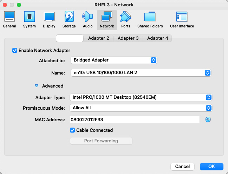Switch to the Adapter 2 tab

99,38
